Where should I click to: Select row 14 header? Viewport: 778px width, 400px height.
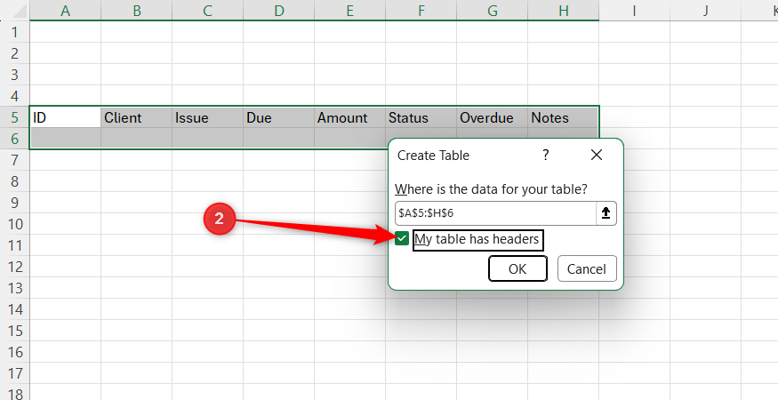[x=14, y=309]
